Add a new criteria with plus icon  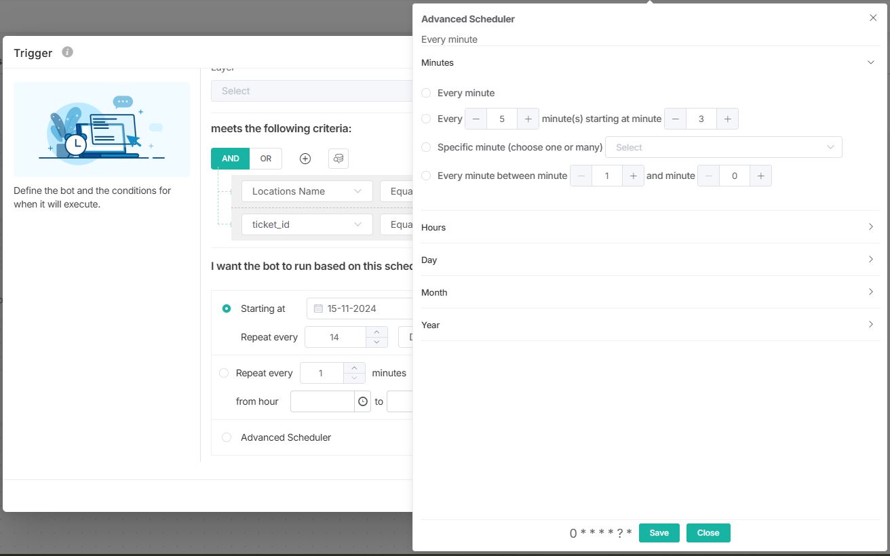305,159
